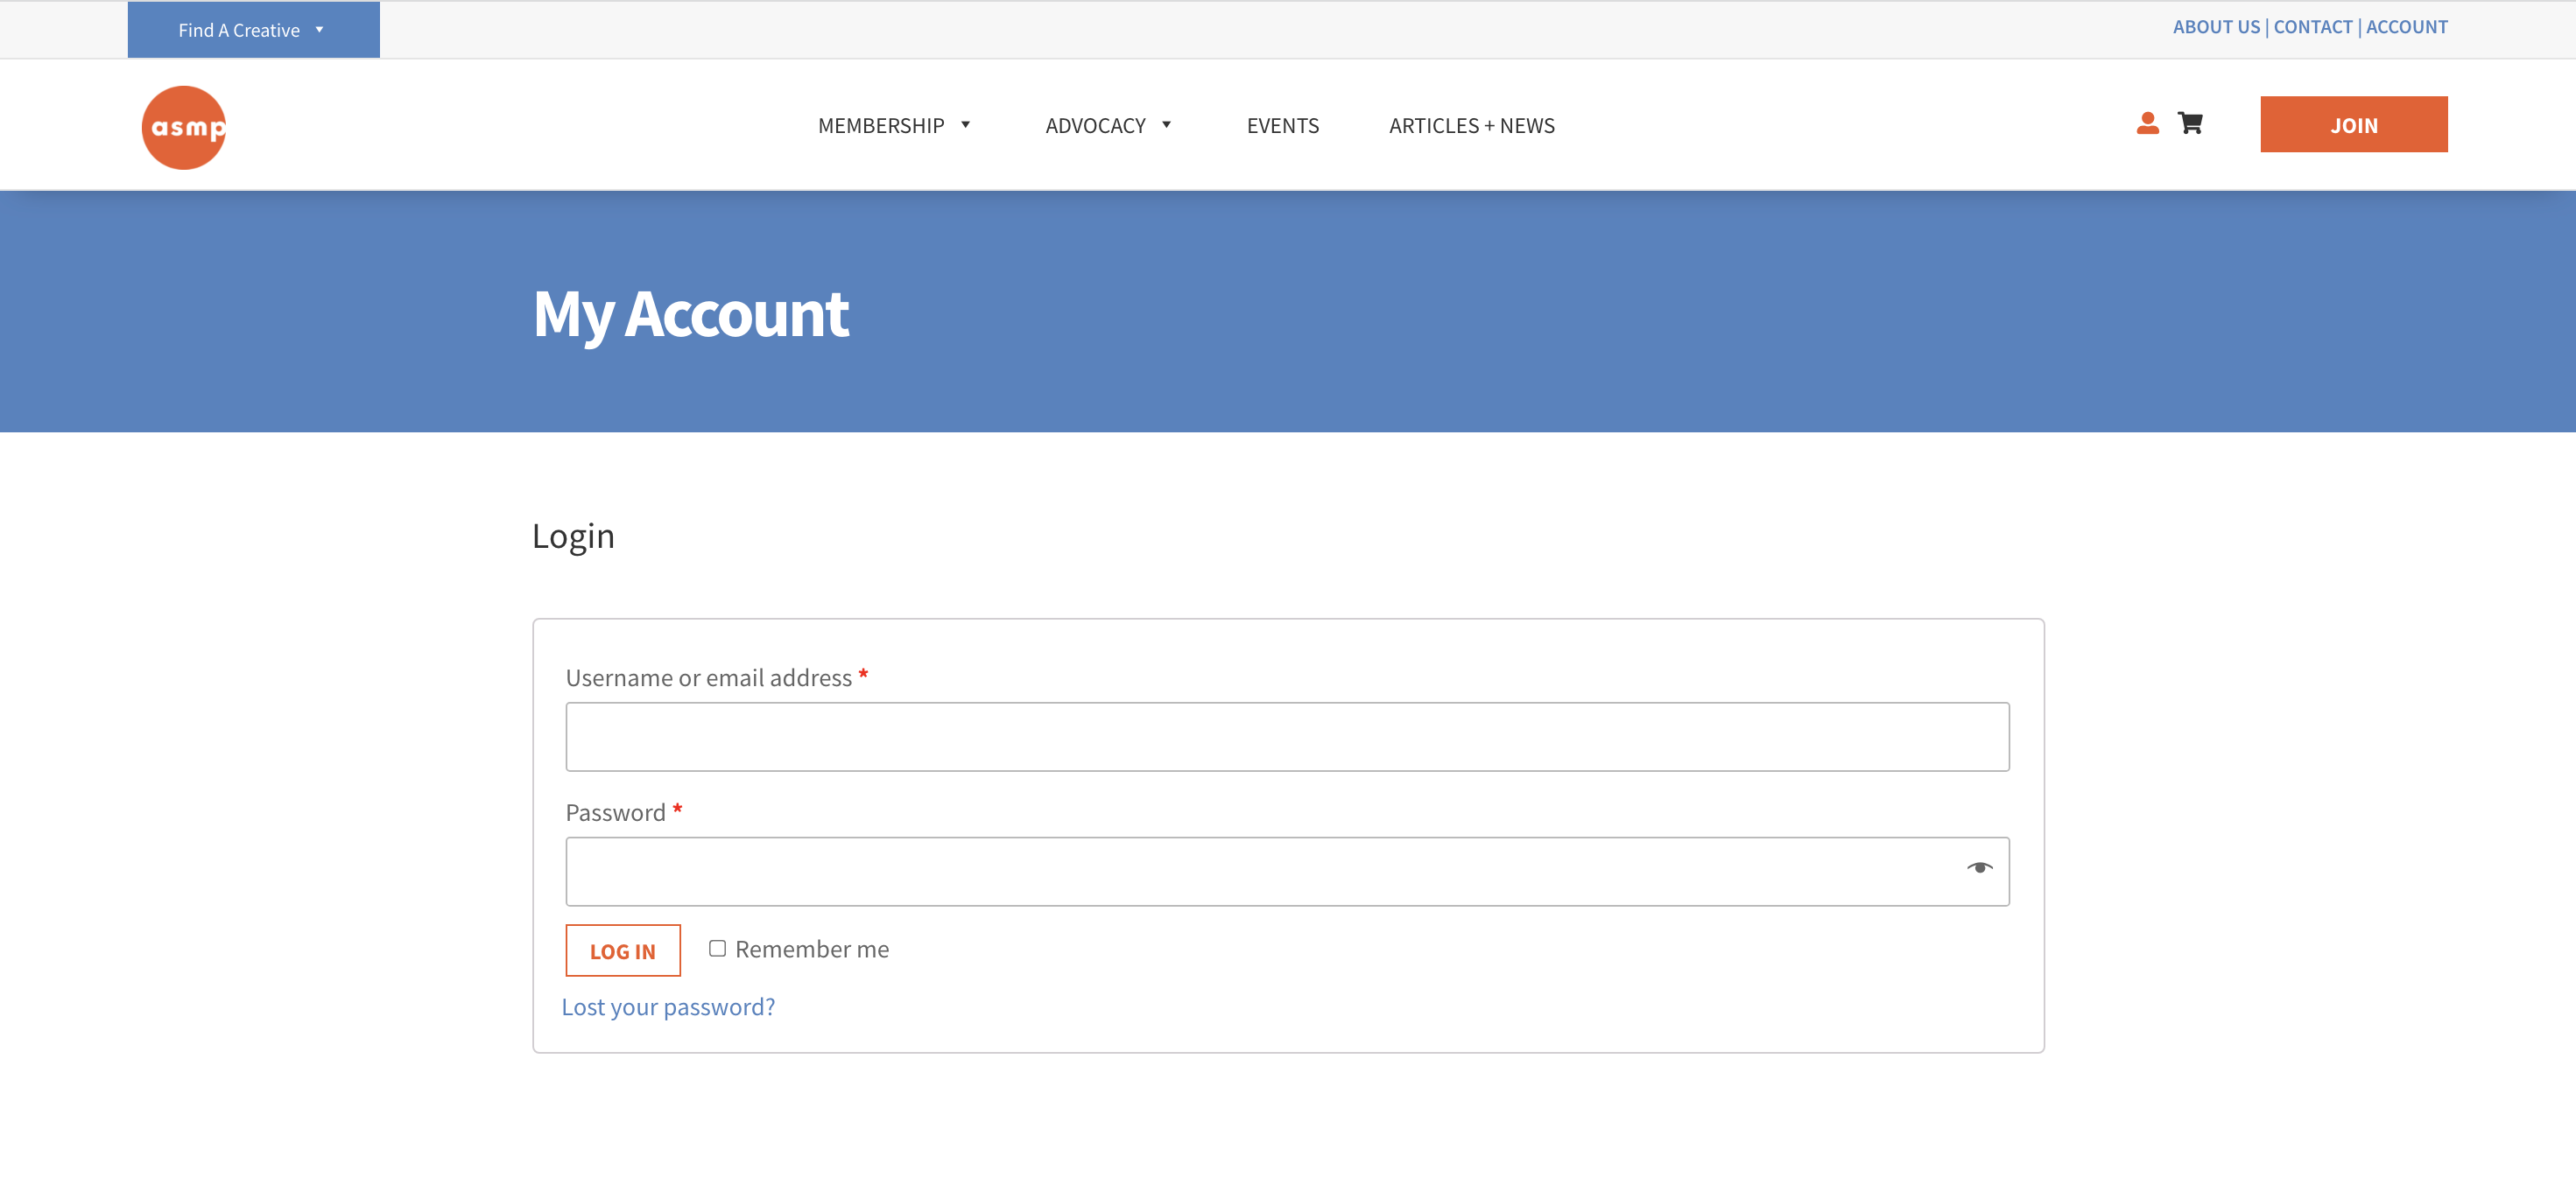Click the Remember me label text
The image size is (2576, 1178).
coord(812,950)
